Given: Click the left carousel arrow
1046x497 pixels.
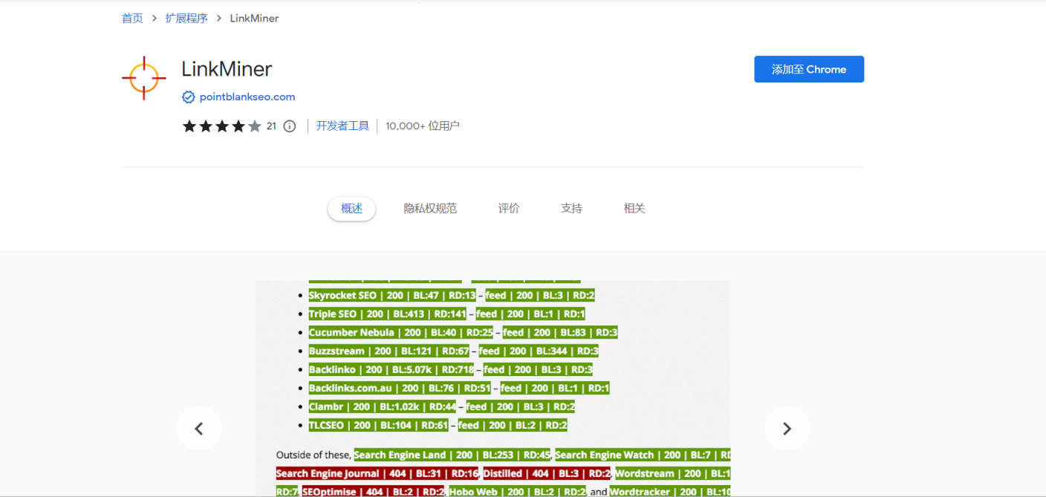Looking at the screenshot, I should click(x=199, y=429).
